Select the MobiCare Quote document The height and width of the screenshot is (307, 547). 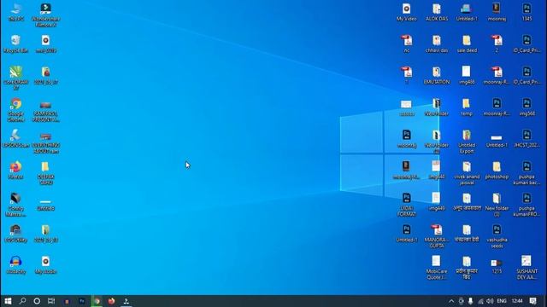437,268
